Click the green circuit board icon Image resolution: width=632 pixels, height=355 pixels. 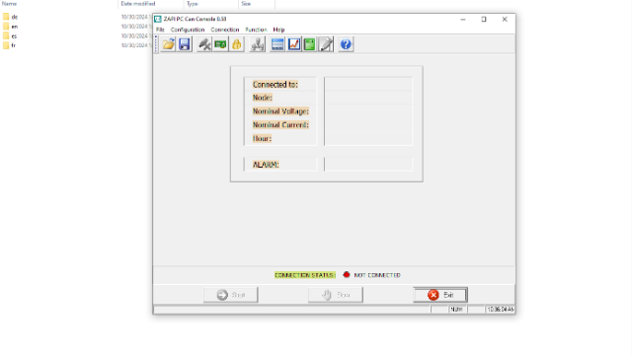(220, 44)
